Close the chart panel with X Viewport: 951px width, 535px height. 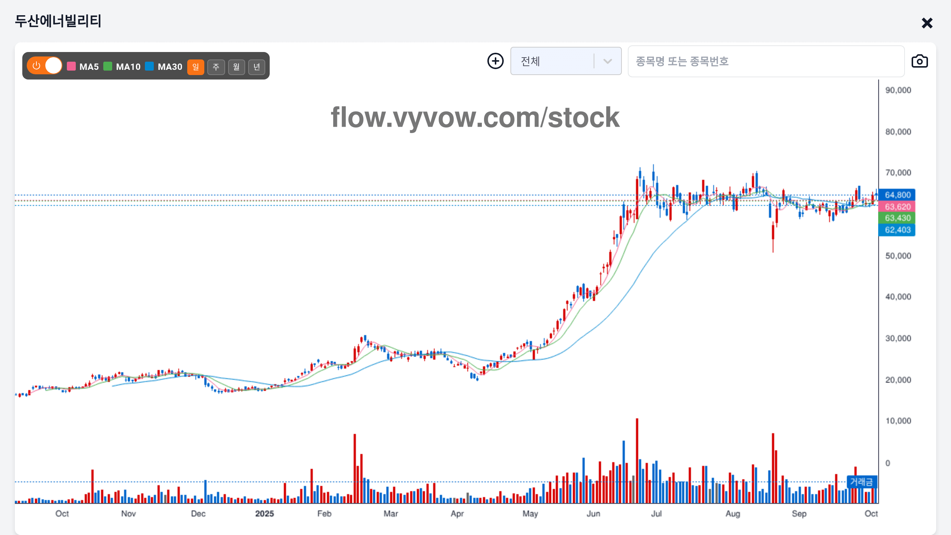coord(927,23)
